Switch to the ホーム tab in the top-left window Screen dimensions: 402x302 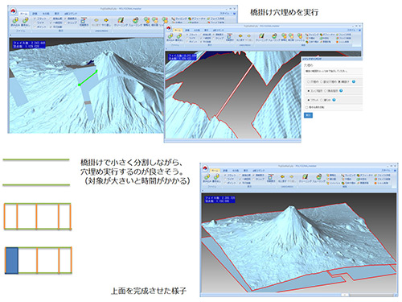click(x=24, y=14)
